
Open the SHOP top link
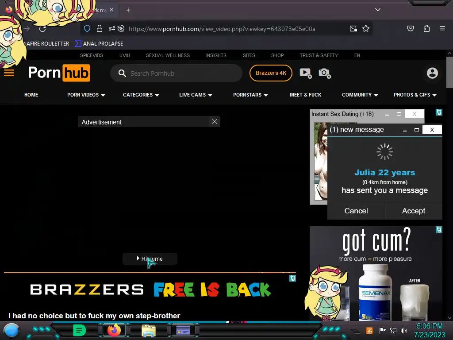point(277,55)
